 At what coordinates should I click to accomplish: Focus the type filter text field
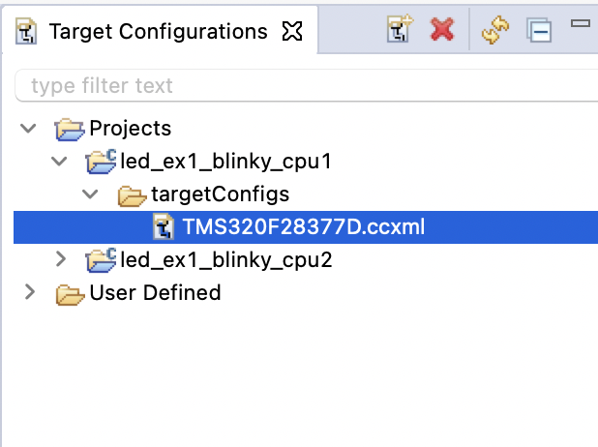tap(306, 85)
